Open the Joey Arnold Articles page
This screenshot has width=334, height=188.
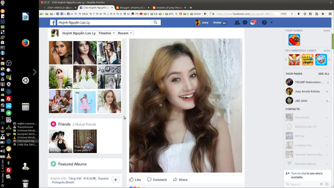(x=307, y=92)
